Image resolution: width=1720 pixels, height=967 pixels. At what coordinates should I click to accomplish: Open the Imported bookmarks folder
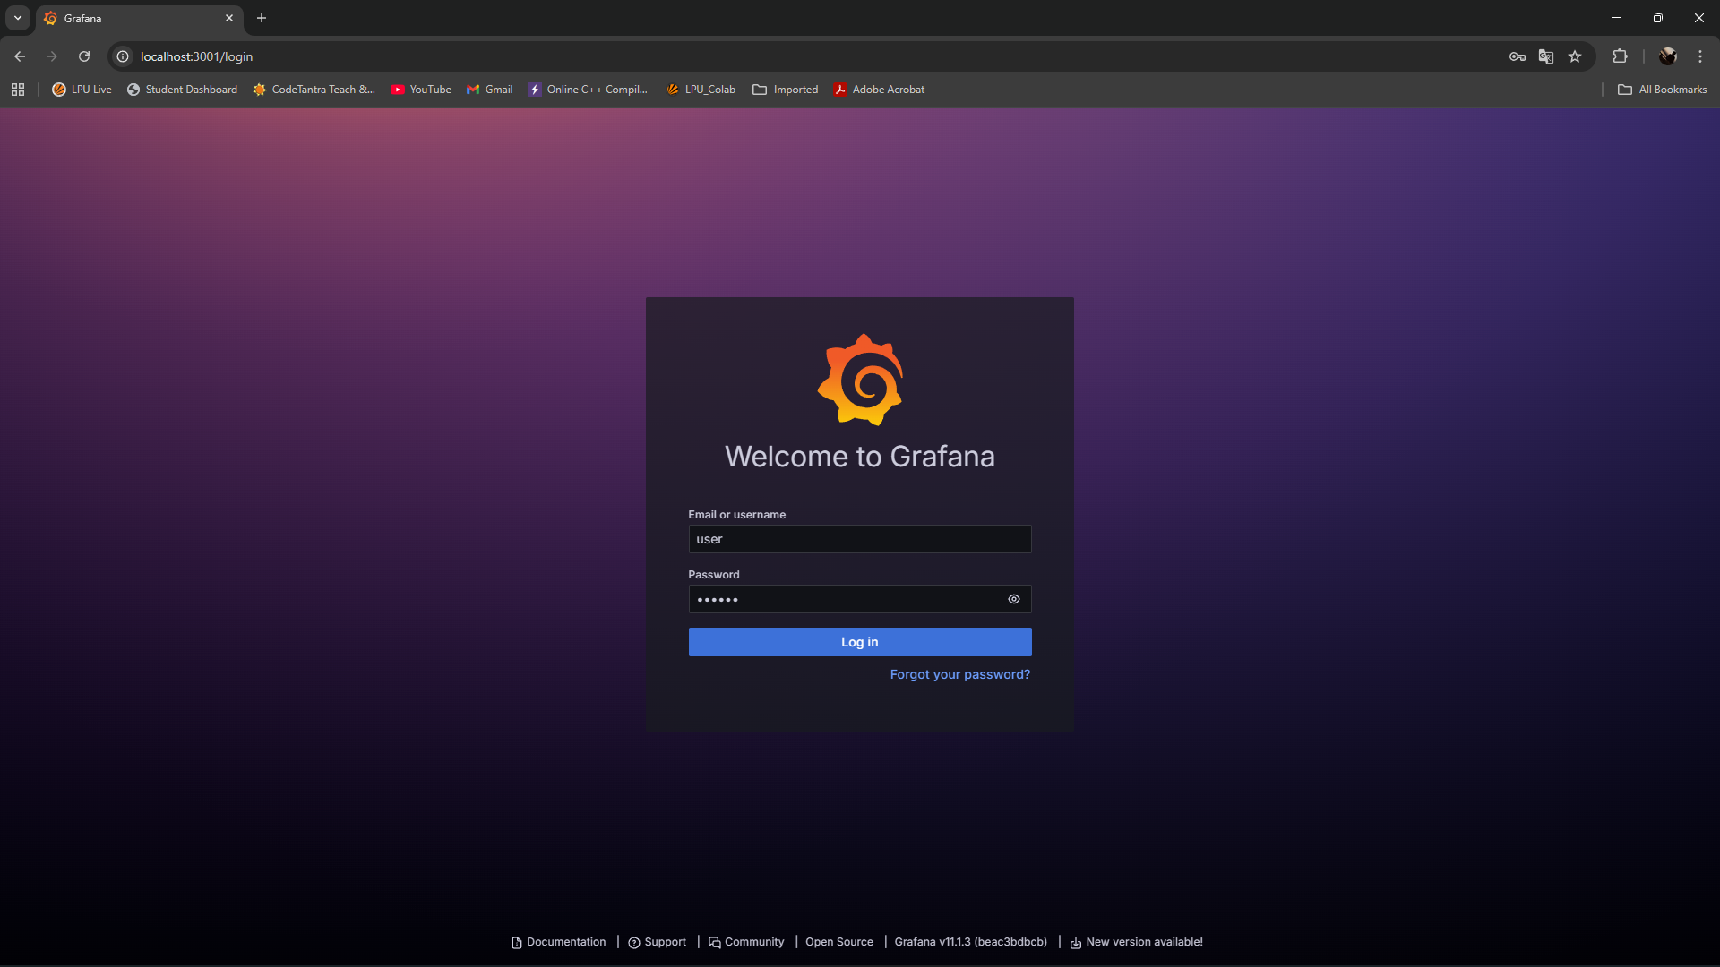[x=785, y=90]
